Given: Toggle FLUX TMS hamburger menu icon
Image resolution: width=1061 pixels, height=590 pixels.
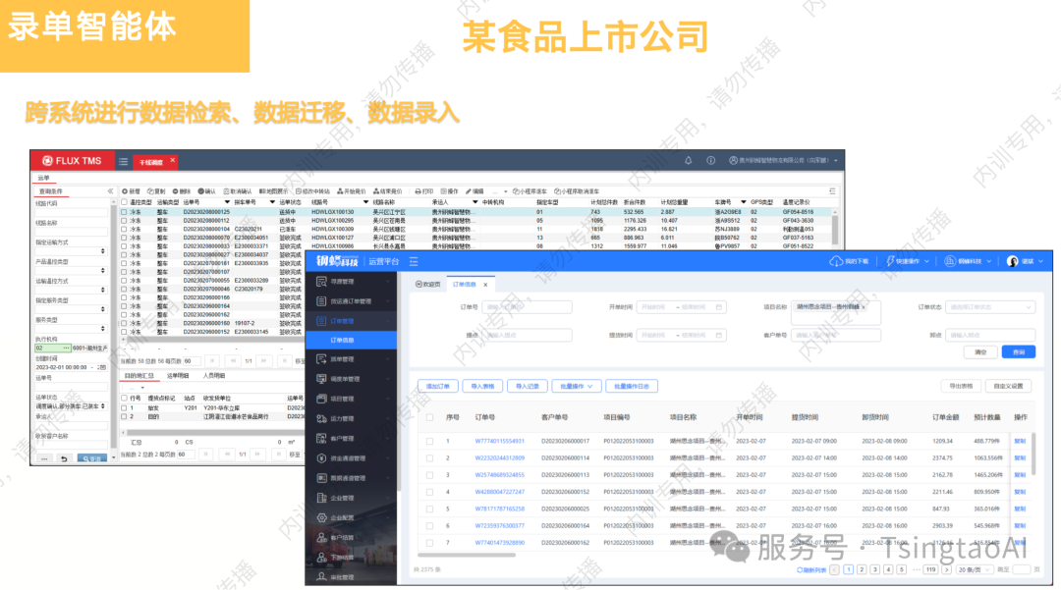Looking at the screenshot, I should pos(123,162).
